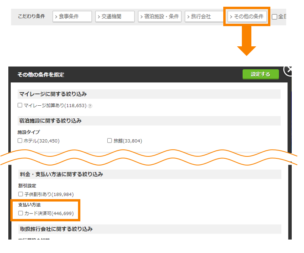Open the その他の条件 filter
This screenshot has width=304, height=253.
[x=247, y=17]
